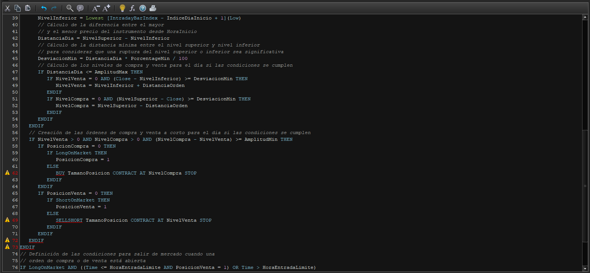590x273 pixels.
Task: Click LongOnMarket on line 59
Action: (x=74, y=153)
